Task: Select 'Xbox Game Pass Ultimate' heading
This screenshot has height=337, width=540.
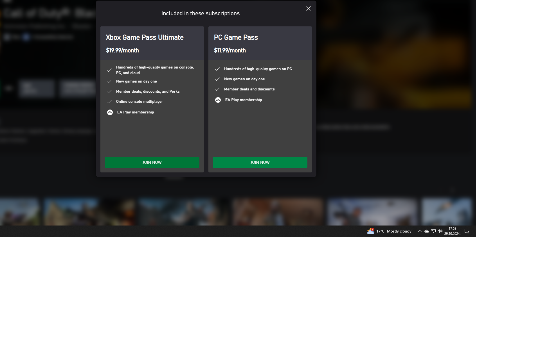Action: [145, 37]
